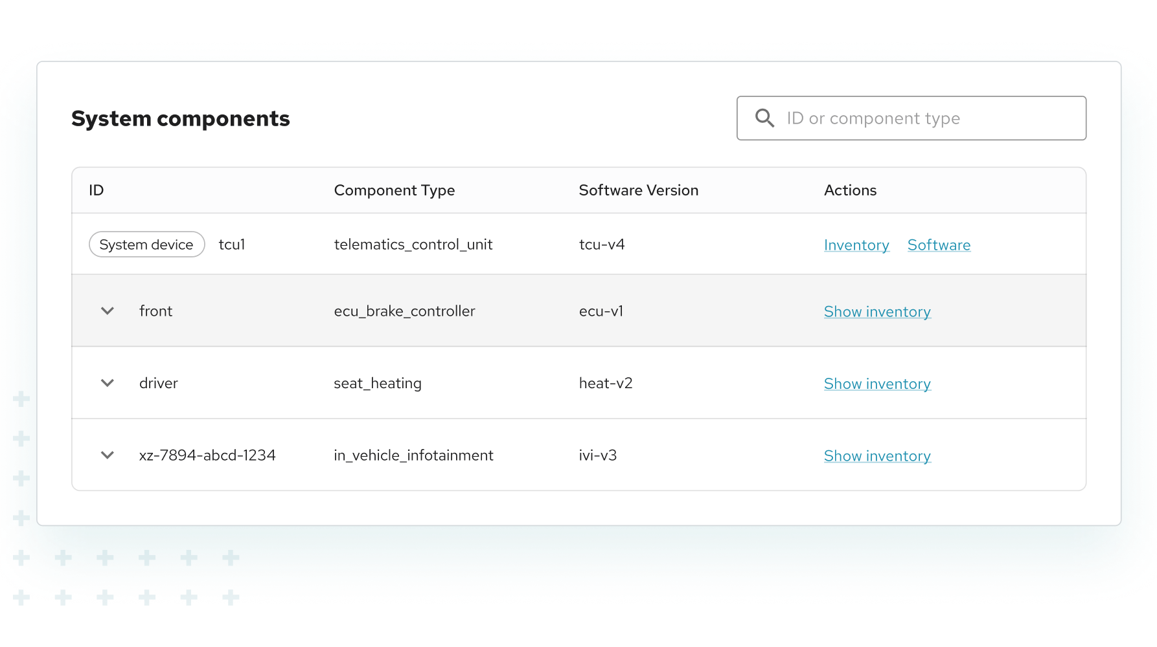The height and width of the screenshot is (647, 1157).
Task: Click the front ID cell
Action: pyautogui.click(x=155, y=311)
